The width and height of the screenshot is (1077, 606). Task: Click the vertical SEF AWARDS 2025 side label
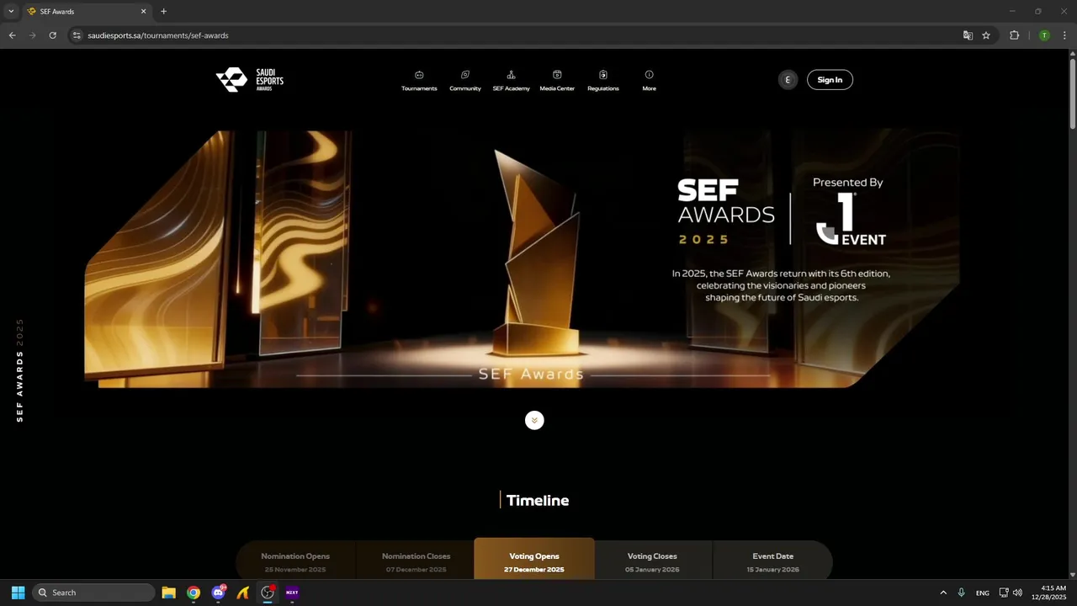(20, 370)
